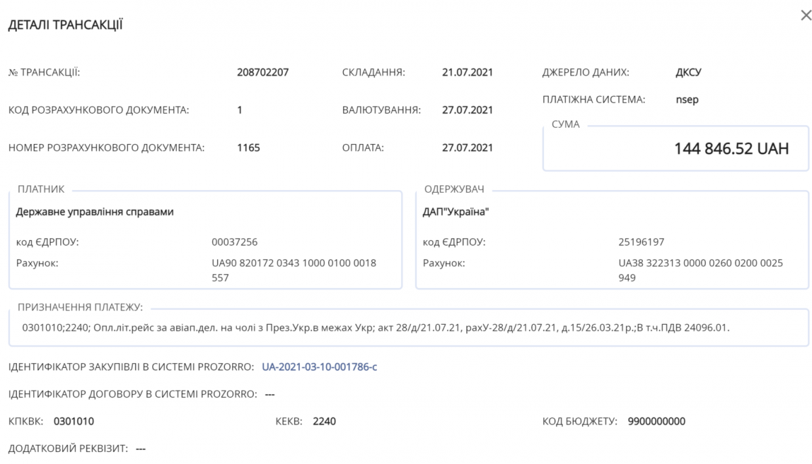Click recipient ЄДРПОУ code 25196197
The width and height of the screenshot is (812, 464).
click(641, 241)
